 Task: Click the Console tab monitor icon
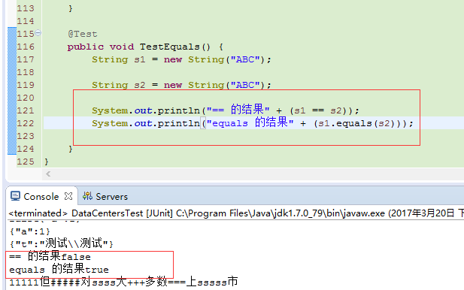[15, 196]
